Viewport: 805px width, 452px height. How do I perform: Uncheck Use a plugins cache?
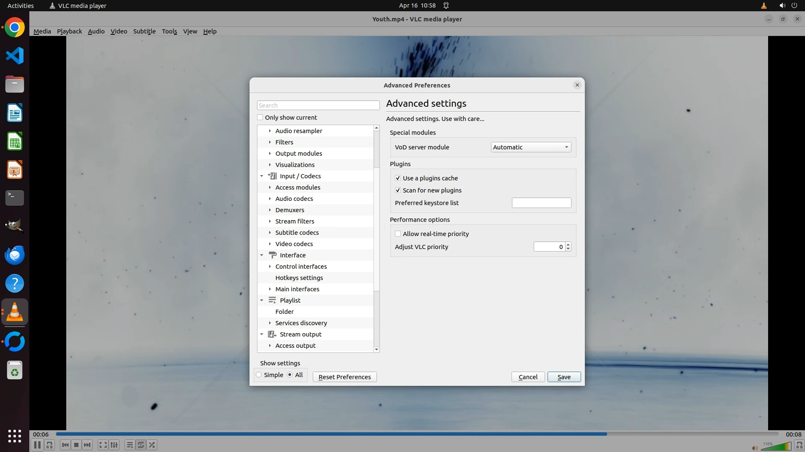(x=398, y=178)
